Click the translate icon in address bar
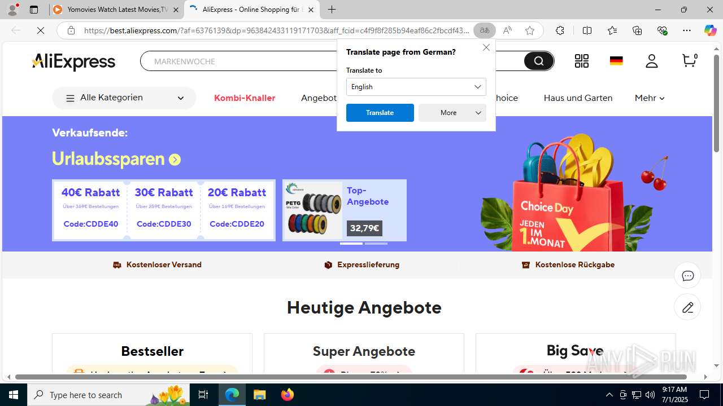Viewport: 723px width, 406px height. pyautogui.click(x=484, y=30)
